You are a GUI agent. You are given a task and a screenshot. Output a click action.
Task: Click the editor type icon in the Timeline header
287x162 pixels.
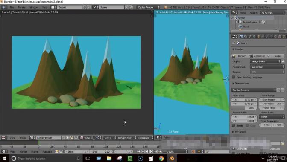pyautogui.click(x=4, y=152)
